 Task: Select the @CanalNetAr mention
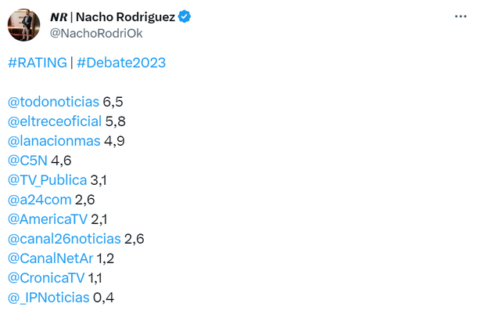coord(49,258)
